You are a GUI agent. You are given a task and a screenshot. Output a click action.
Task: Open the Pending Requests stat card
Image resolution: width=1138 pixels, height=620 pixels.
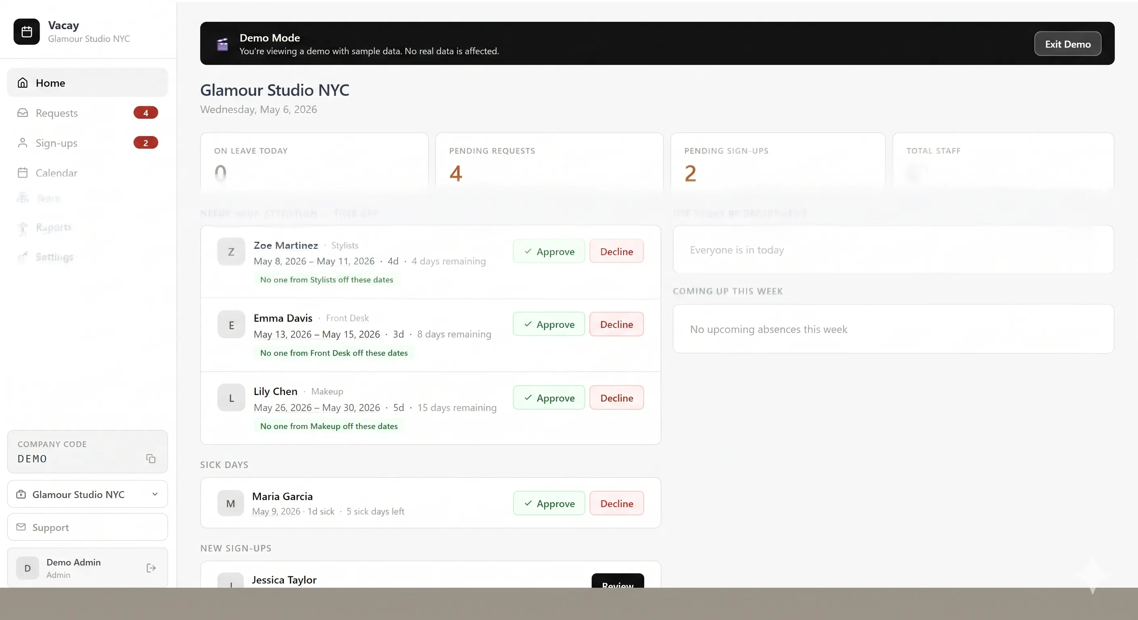tap(549, 161)
